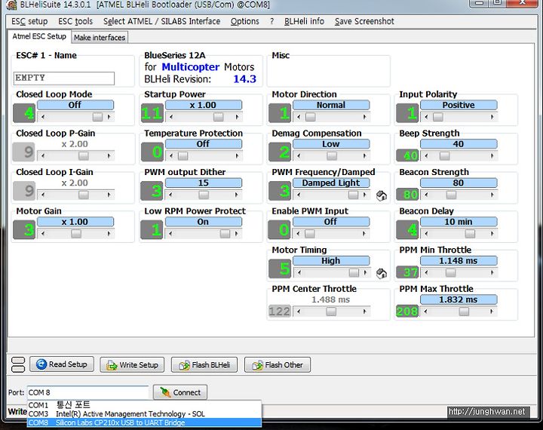The image size is (543, 430).
Task: Click the Port combo box showing COM 8
Action: [x=87, y=392]
